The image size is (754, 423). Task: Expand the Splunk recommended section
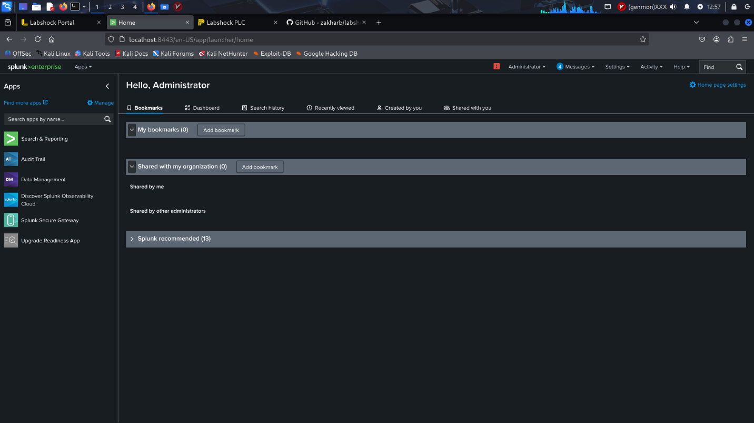pyautogui.click(x=132, y=239)
